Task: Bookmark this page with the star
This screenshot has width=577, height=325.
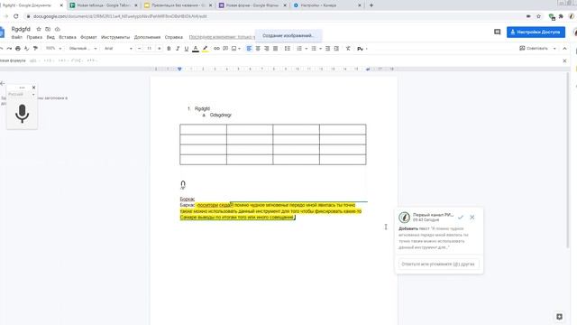Action: click(538, 16)
